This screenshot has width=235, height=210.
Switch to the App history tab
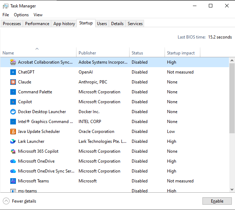coord(64,24)
